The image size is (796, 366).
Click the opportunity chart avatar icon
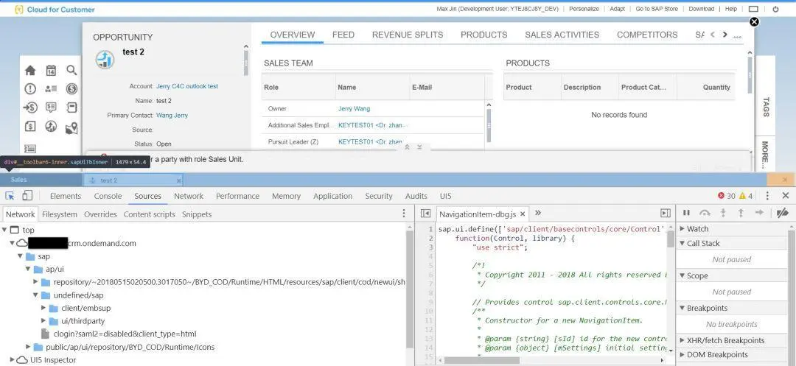[105, 60]
